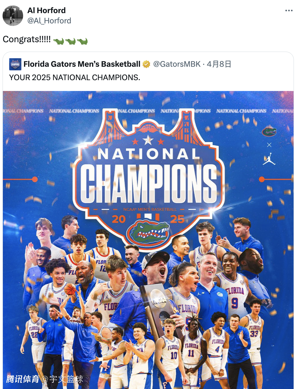
Task: Click the @Al_Horford handle
Action: tap(49, 21)
